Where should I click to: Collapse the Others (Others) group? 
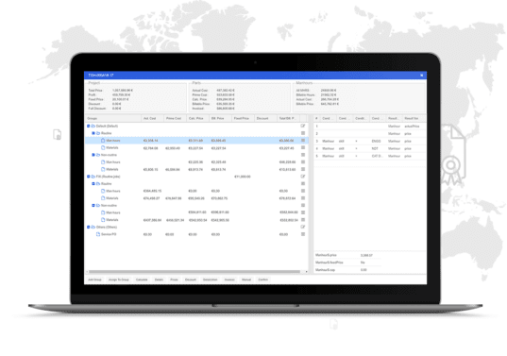(x=88, y=227)
